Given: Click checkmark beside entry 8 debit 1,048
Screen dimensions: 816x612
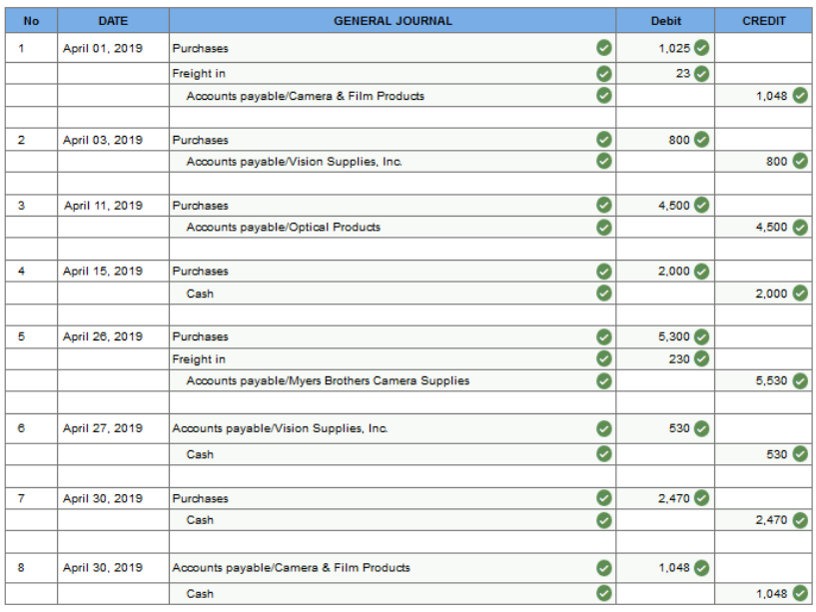Looking at the screenshot, I should [701, 568].
